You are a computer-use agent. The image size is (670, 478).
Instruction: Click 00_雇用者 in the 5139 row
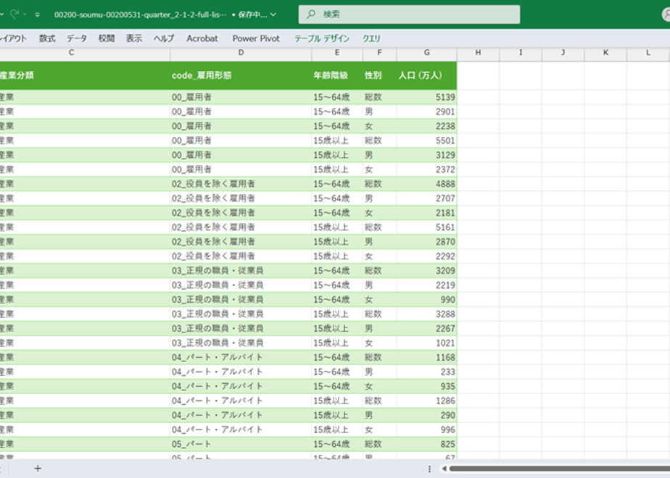[x=192, y=97]
